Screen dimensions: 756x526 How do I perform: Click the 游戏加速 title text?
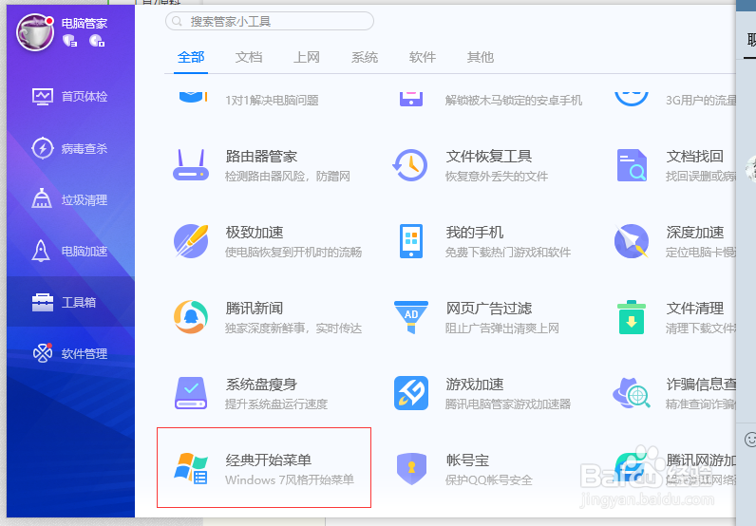(x=475, y=384)
